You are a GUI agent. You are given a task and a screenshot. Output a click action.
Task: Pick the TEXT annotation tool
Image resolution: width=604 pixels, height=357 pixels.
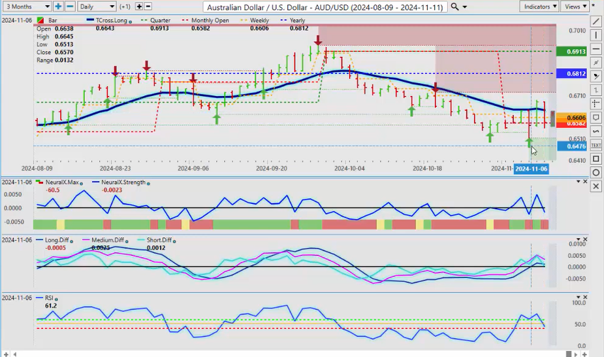tap(596, 145)
